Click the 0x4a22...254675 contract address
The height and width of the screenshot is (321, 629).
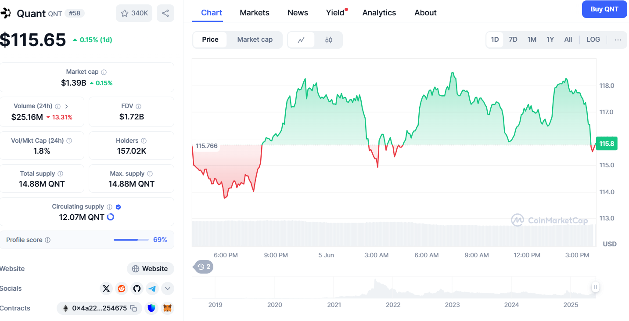click(x=100, y=308)
